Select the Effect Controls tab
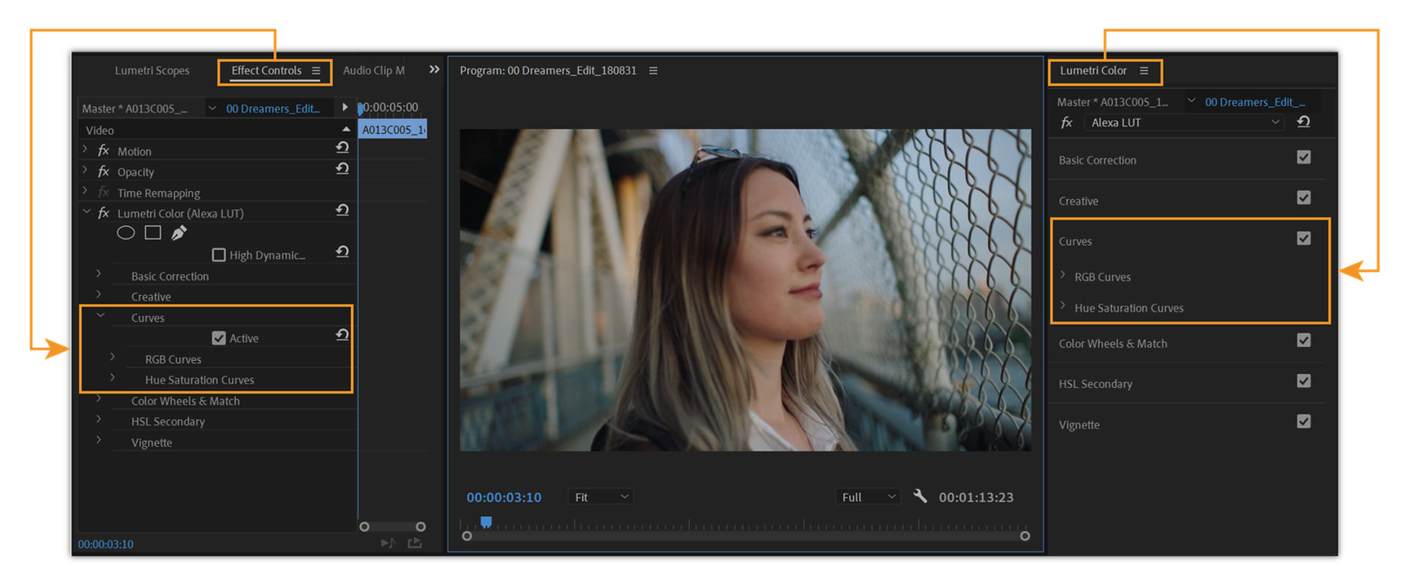The height and width of the screenshot is (587, 1410). [x=267, y=71]
